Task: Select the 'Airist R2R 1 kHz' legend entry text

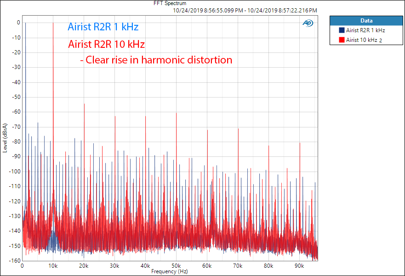Action: point(365,30)
